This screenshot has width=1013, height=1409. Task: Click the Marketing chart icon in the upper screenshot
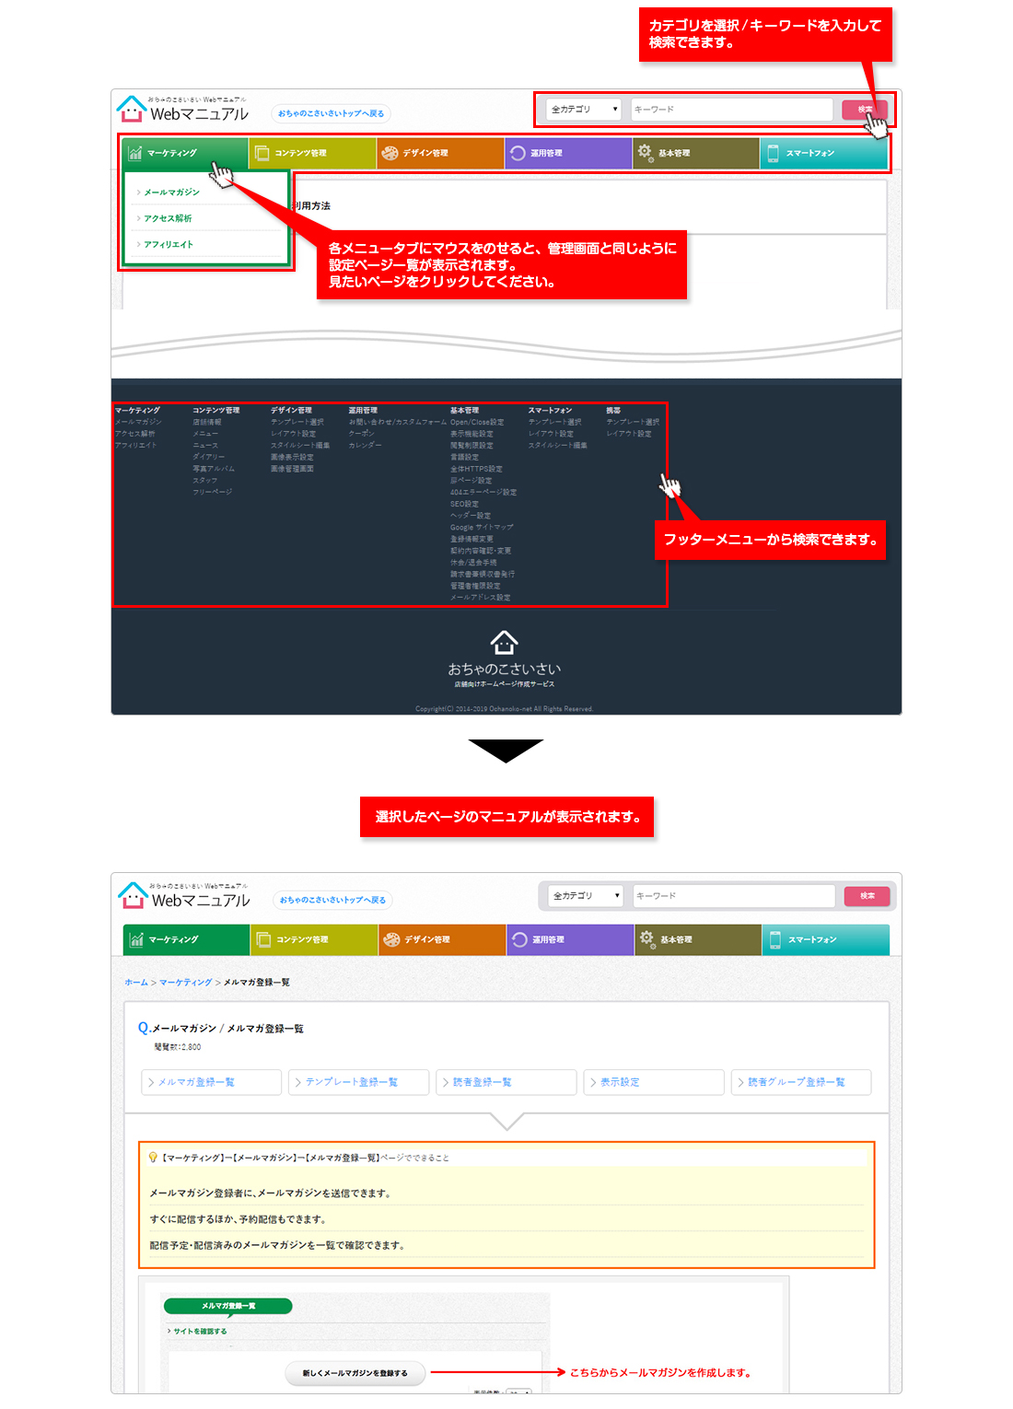(x=135, y=153)
